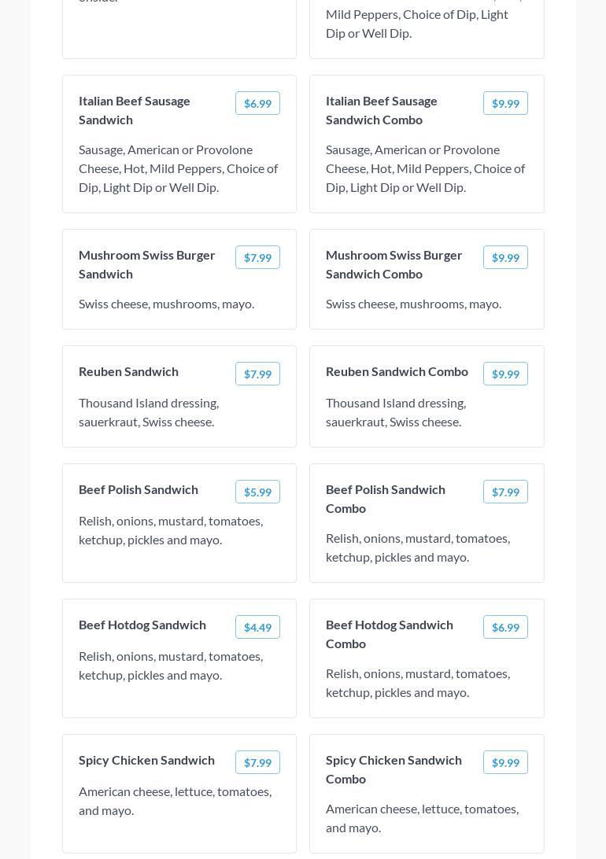Click the $6.99 price on Italian Beef Sausage Sandwich
This screenshot has width=606, height=859.
tap(257, 103)
